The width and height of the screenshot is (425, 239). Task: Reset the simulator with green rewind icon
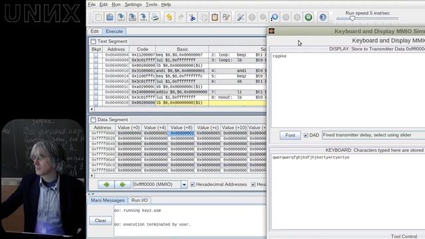pos(308,17)
